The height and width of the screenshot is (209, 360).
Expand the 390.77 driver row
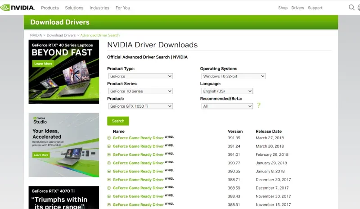click(109, 163)
